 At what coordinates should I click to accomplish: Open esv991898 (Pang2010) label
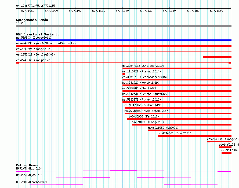coord(148,122)
